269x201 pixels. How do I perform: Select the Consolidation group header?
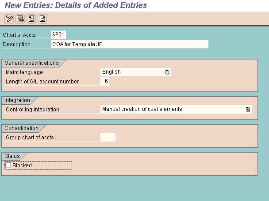click(21, 128)
